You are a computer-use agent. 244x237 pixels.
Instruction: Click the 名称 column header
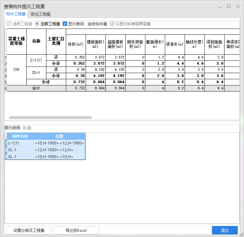pyautogui.click(x=36, y=42)
